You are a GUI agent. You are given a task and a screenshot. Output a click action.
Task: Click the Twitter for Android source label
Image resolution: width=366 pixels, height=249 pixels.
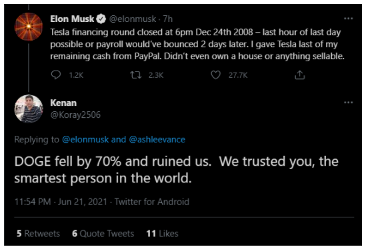tap(152, 202)
